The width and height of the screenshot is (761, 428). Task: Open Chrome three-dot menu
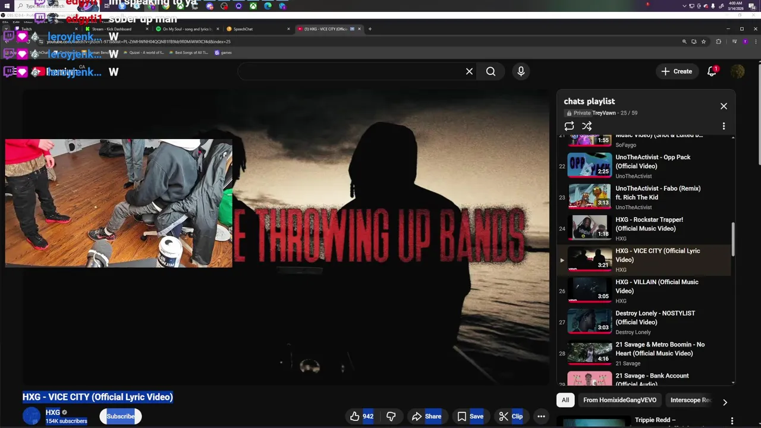pyautogui.click(x=755, y=42)
